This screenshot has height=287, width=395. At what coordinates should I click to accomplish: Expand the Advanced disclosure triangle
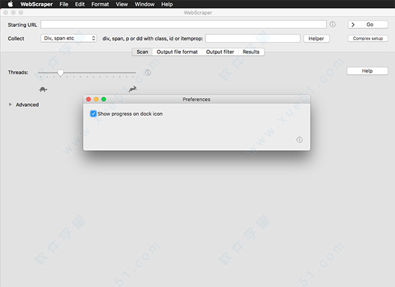10,104
